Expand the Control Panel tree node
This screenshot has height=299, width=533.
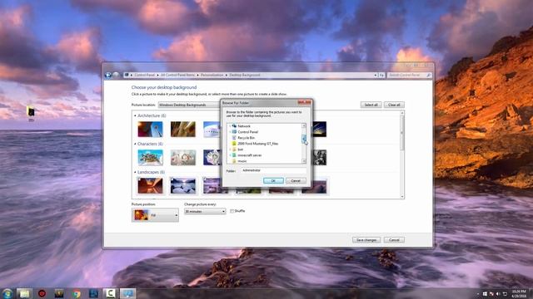(230, 132)
